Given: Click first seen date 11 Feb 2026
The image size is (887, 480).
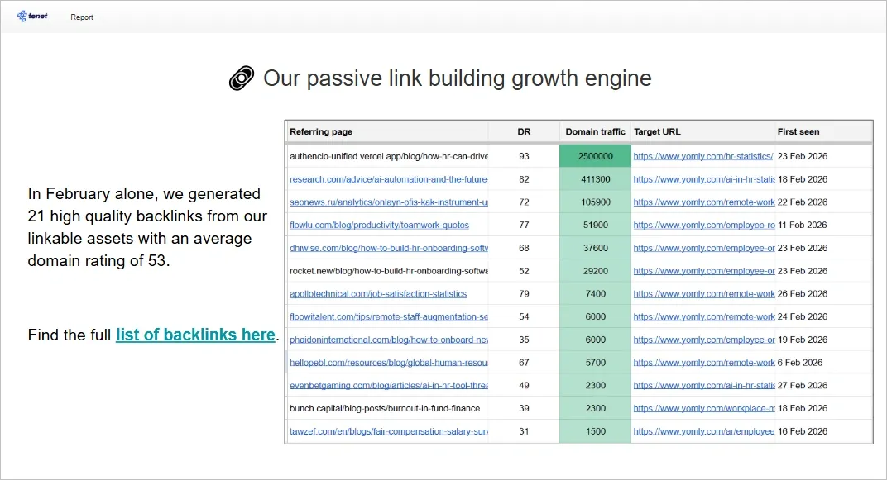Looking at the screenshot, I should (x=802, y=225).
